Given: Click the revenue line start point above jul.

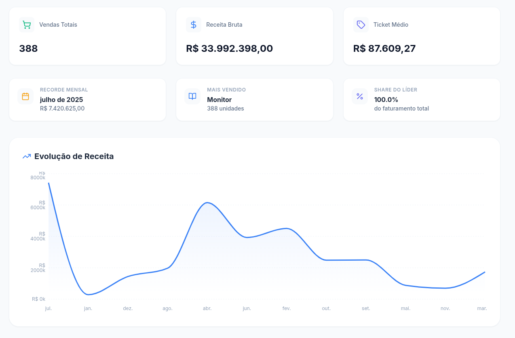Looking at the screenshot, I should [49, 183].
